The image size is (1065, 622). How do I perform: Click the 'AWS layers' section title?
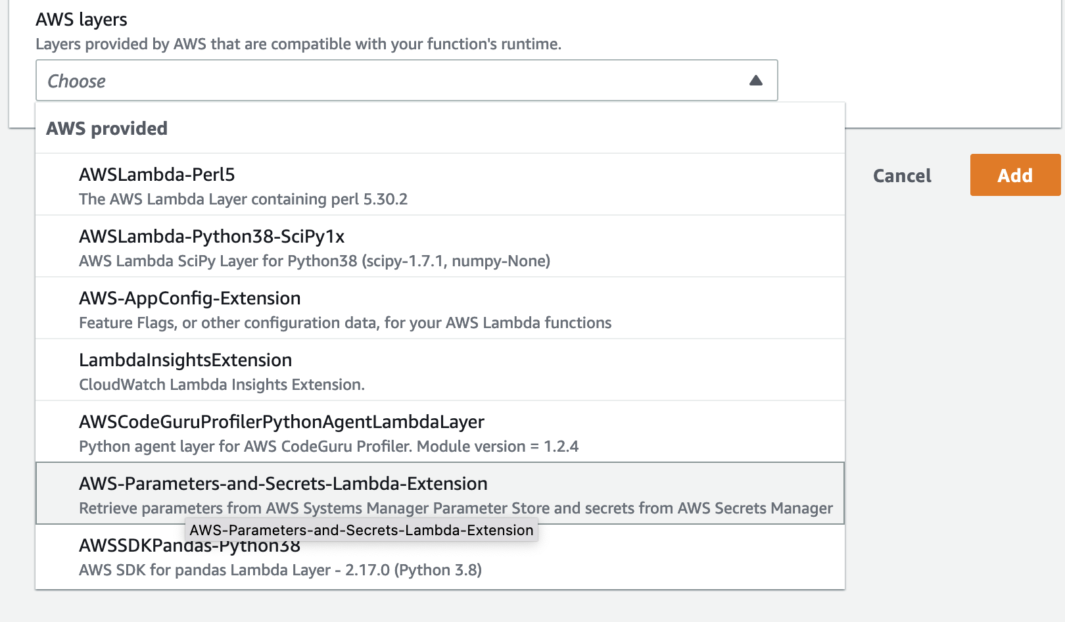pos(82,20)
